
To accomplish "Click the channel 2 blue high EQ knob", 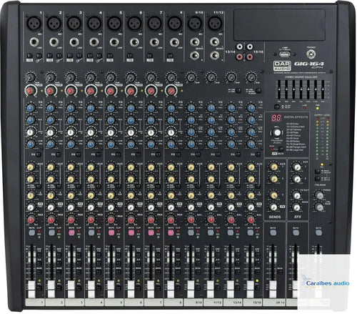I will 50,108.
